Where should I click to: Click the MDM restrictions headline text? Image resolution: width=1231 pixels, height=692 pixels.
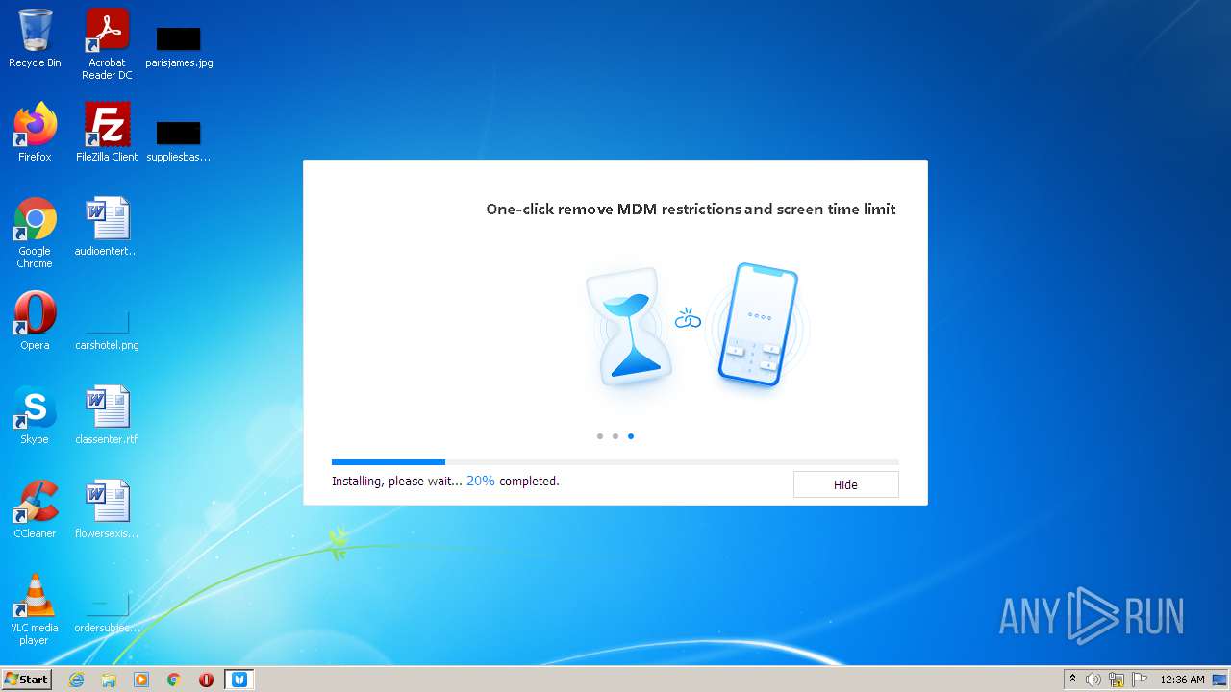691,209
